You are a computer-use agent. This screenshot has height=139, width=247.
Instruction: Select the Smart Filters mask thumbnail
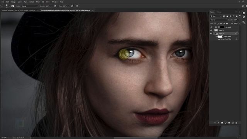pyautogui.click(x=220, y=37)
